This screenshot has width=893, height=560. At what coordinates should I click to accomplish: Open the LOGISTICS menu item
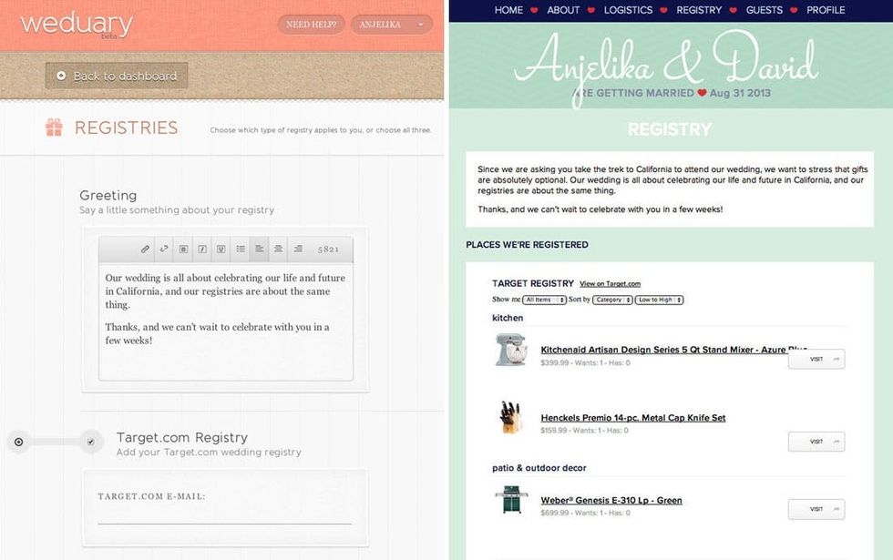(629, 10)
